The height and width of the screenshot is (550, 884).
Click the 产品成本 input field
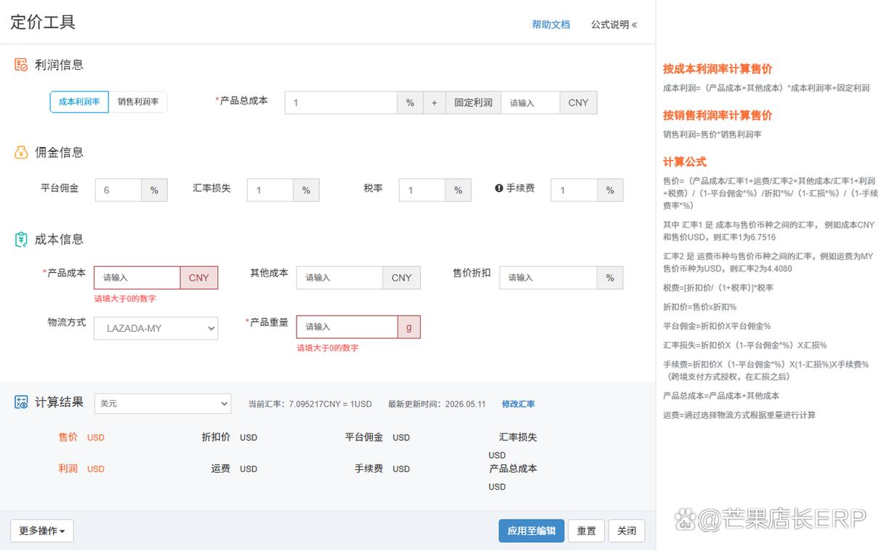coord(137,277)
